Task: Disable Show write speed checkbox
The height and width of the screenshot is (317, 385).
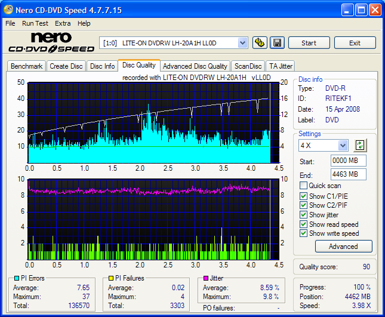Action: (304, 233)
